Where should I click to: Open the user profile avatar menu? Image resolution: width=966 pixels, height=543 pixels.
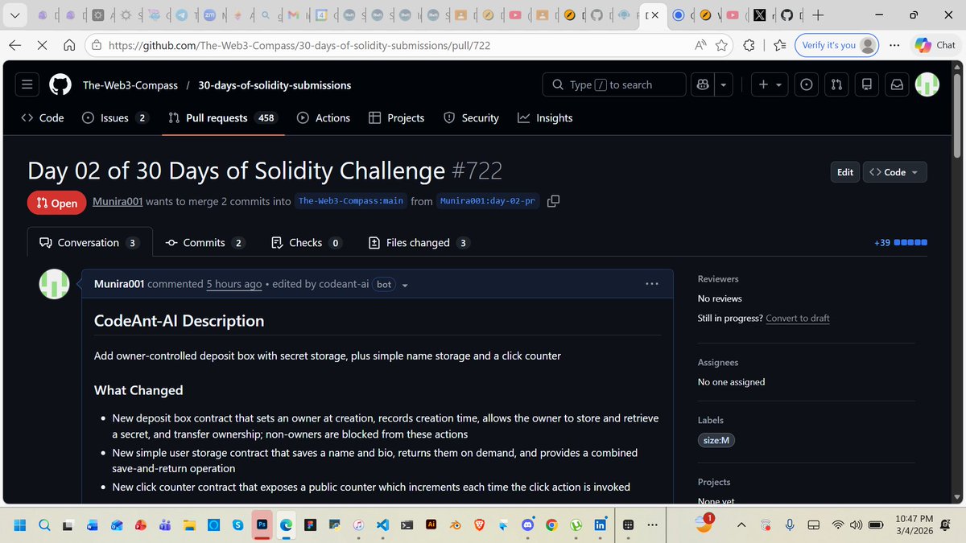(927, 84)
